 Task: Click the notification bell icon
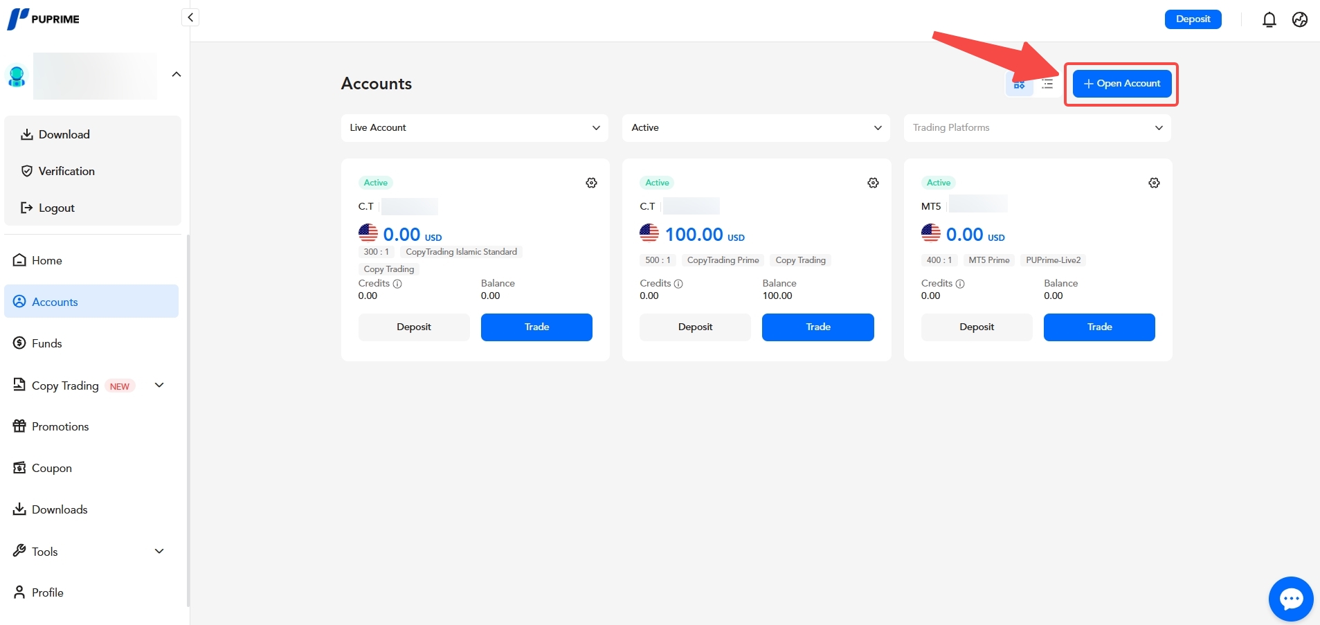pyautogui.click(x=1269, y=19)
